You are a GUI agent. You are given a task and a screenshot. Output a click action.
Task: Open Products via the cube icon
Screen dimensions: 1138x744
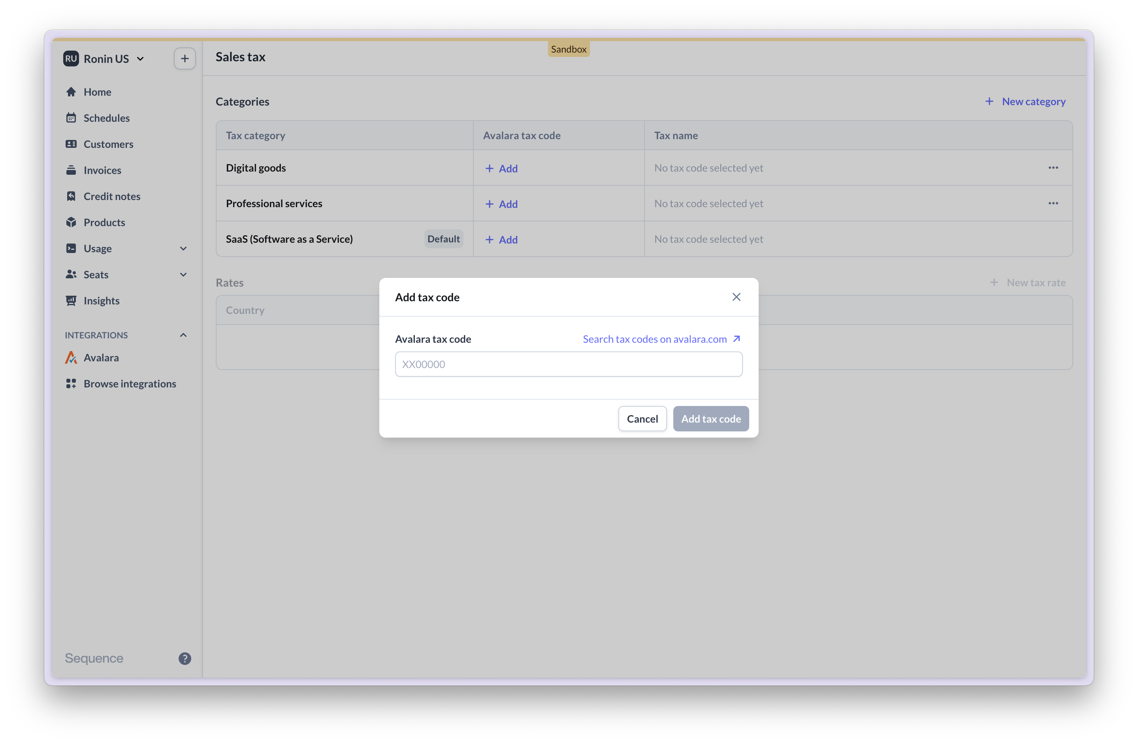pyautogui.click(x=71, y=222)
